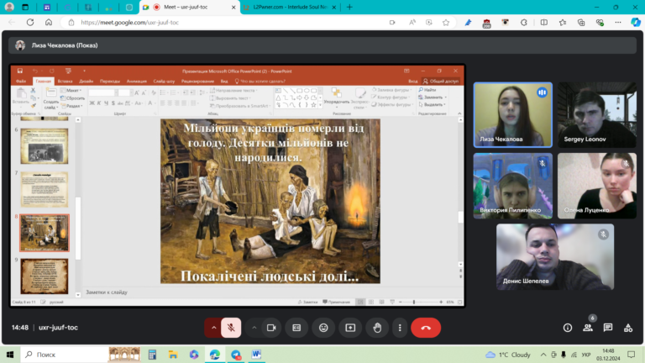Open Word from the taskbar
645x363 pixels.
pyautogui.click(x=256, y=355)
